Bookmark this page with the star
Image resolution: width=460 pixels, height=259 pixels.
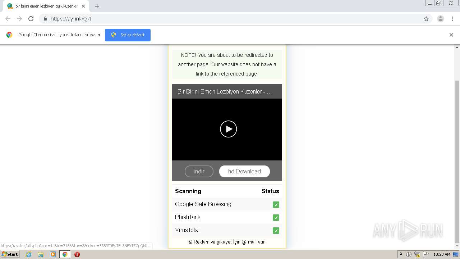pyautogui.click(x=426, y=19)
